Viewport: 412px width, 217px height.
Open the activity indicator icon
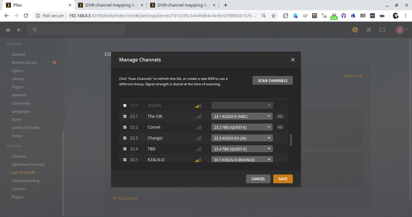click(x=355, y=30)
